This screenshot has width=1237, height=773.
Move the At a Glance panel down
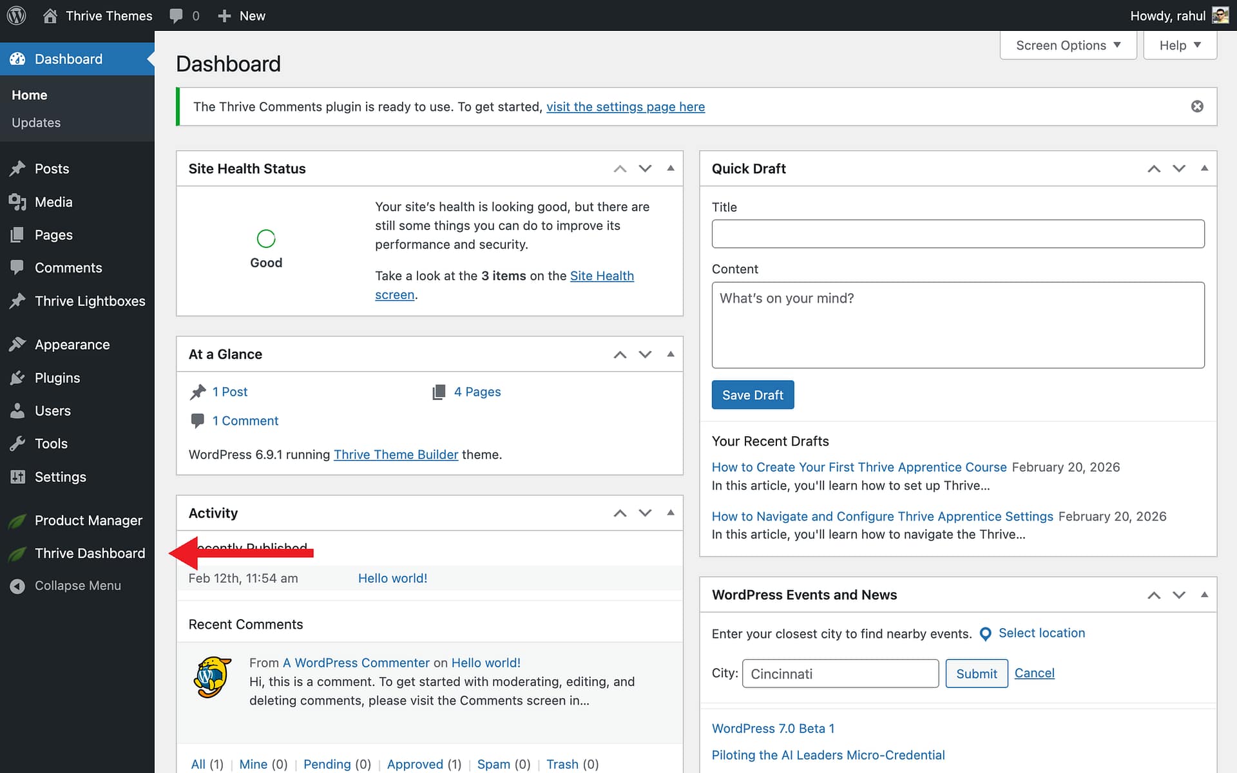[x=645, y=354]
